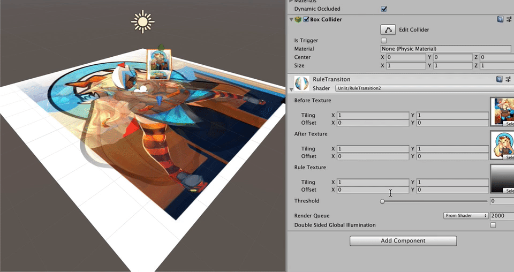Click the Dynamic Occluded label
The width and height of the screenshot is (514, 272).
click(x=317, y=9)
